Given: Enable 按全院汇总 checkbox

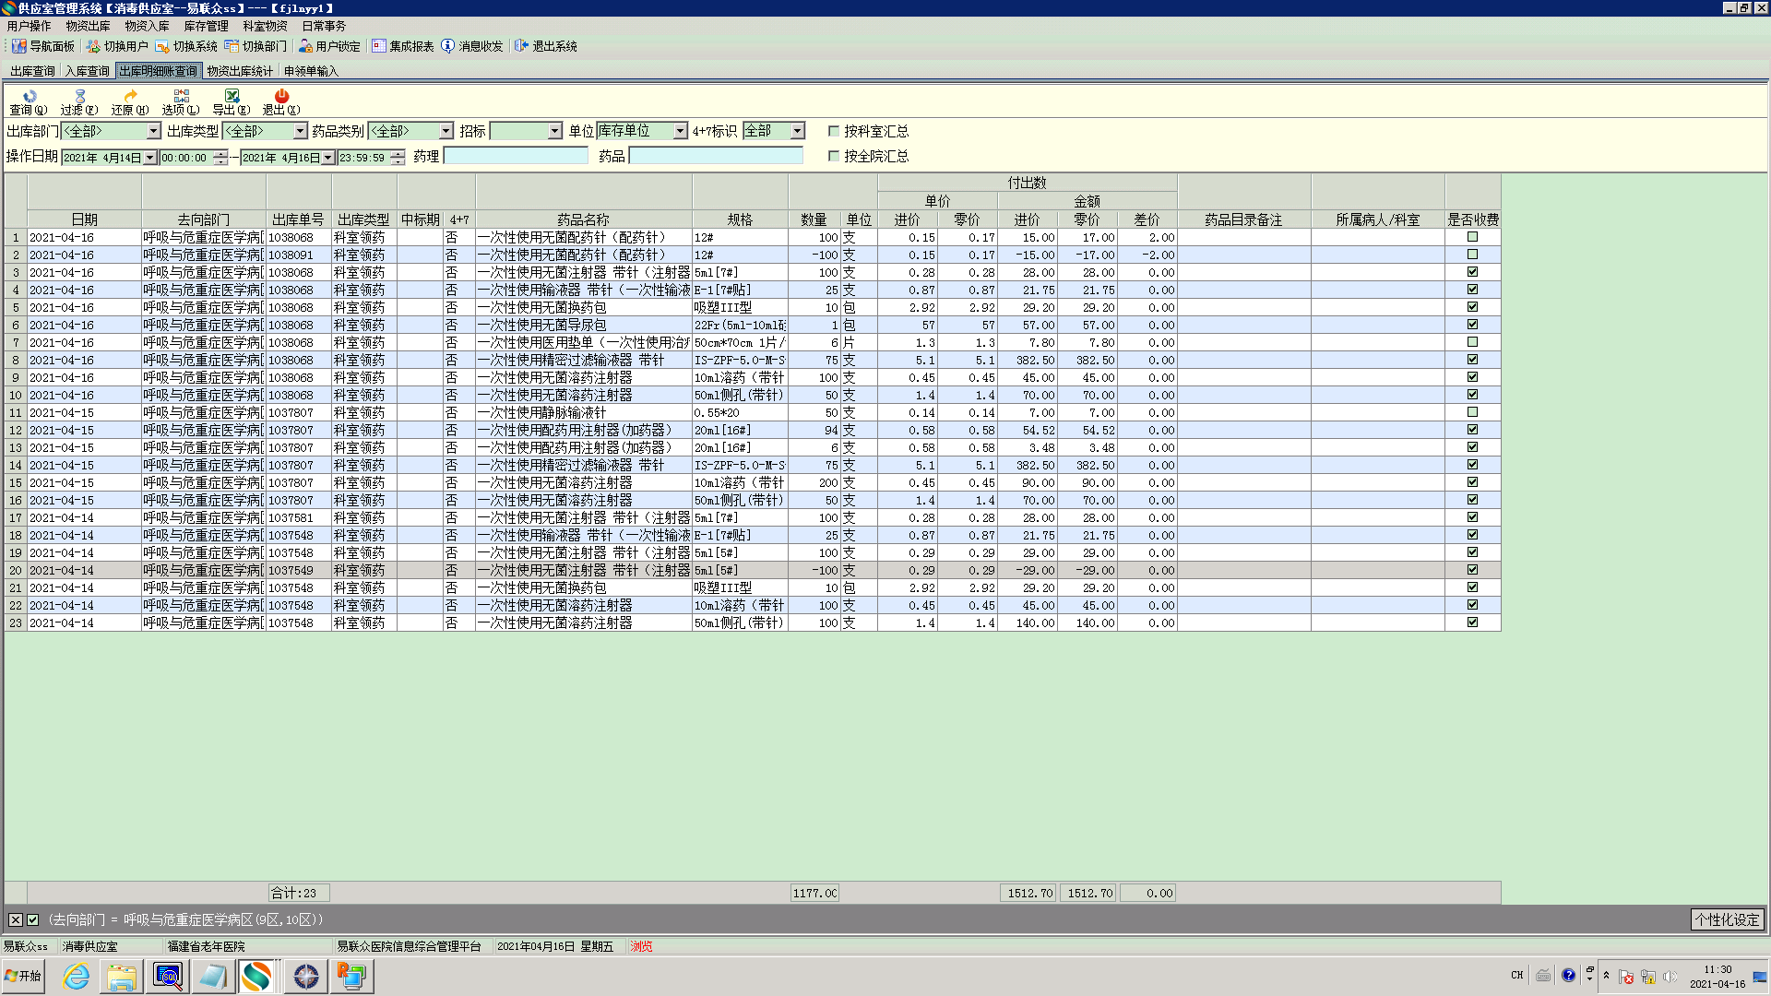Looking at the screenshot, I should [x=834, y=156].
